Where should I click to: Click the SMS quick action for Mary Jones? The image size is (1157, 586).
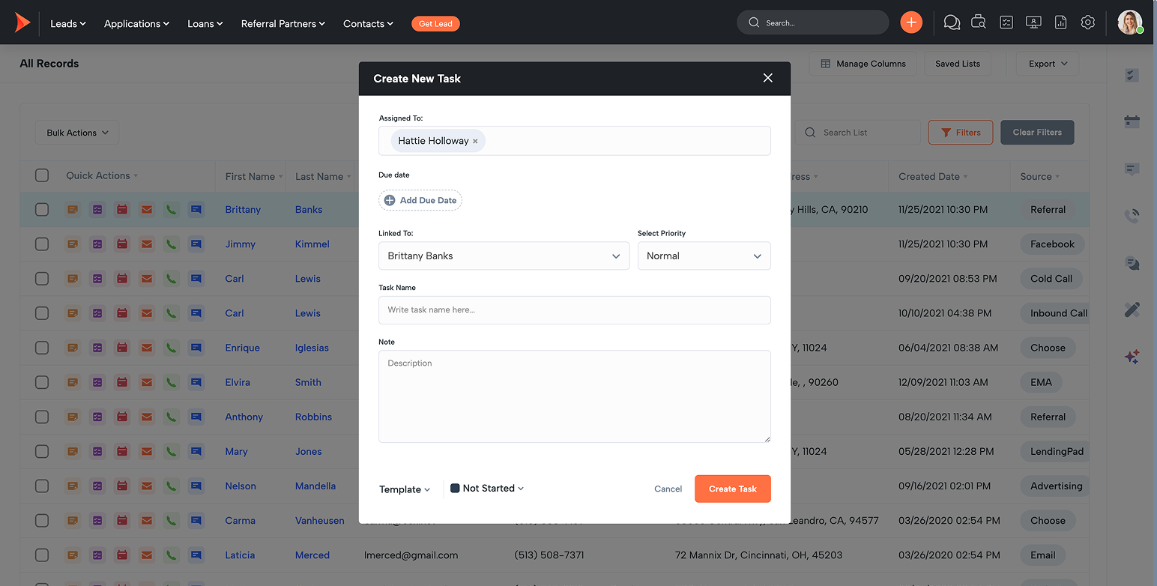[196, 451]
